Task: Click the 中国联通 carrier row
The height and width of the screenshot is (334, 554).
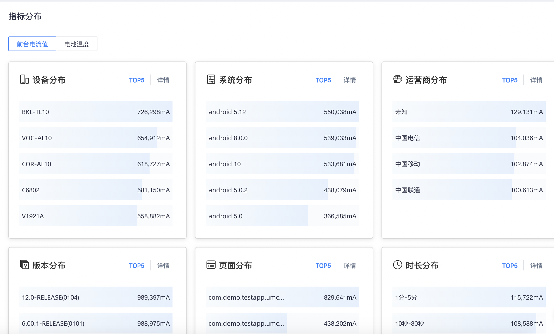Action: pyautogui.click(x=469, y=190)
